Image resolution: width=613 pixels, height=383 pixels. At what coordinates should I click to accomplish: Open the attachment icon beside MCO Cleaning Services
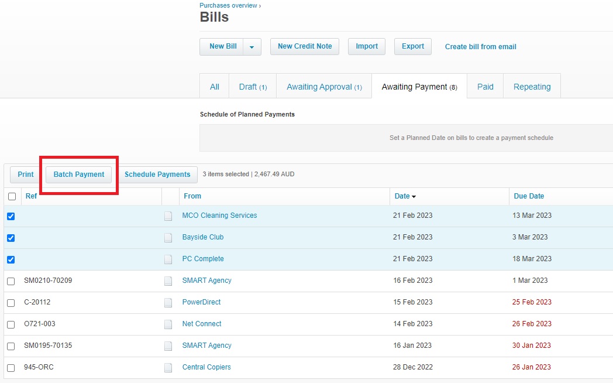pyautogui.click(x=168, y=216)
